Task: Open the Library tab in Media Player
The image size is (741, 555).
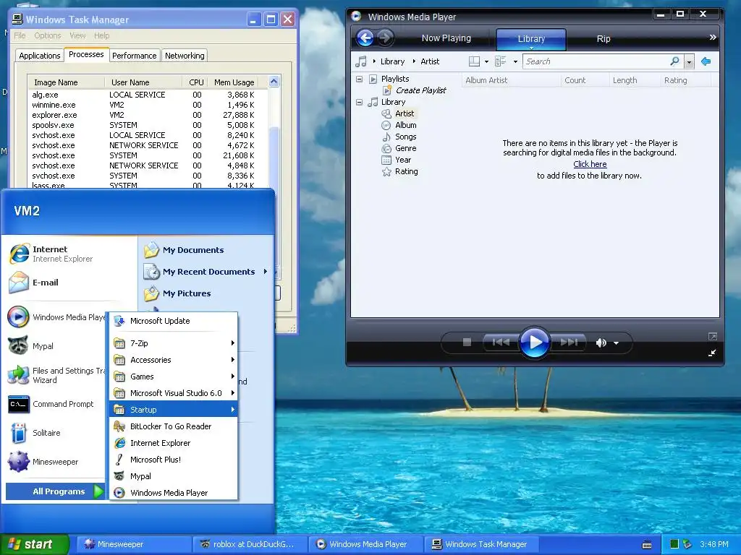Action: coord(531,39)
